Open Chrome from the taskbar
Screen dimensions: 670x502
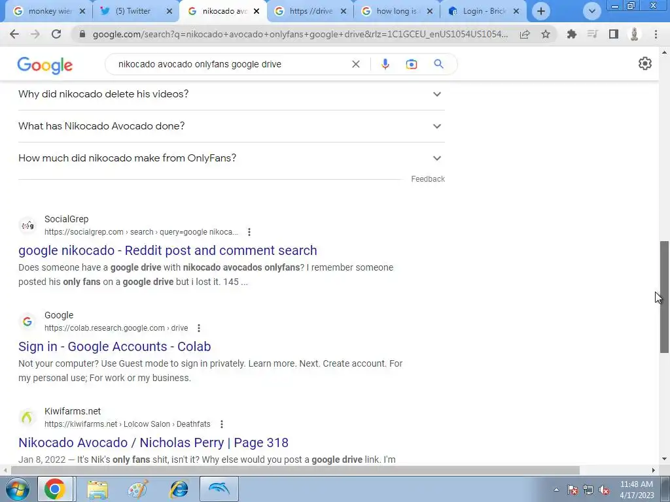55,489
